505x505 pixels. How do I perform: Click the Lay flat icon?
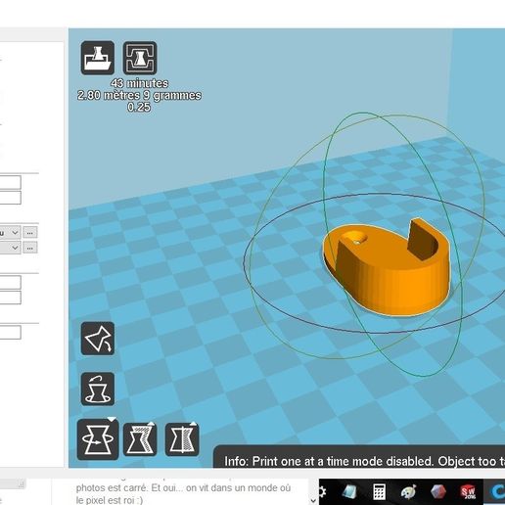[98, 339]
